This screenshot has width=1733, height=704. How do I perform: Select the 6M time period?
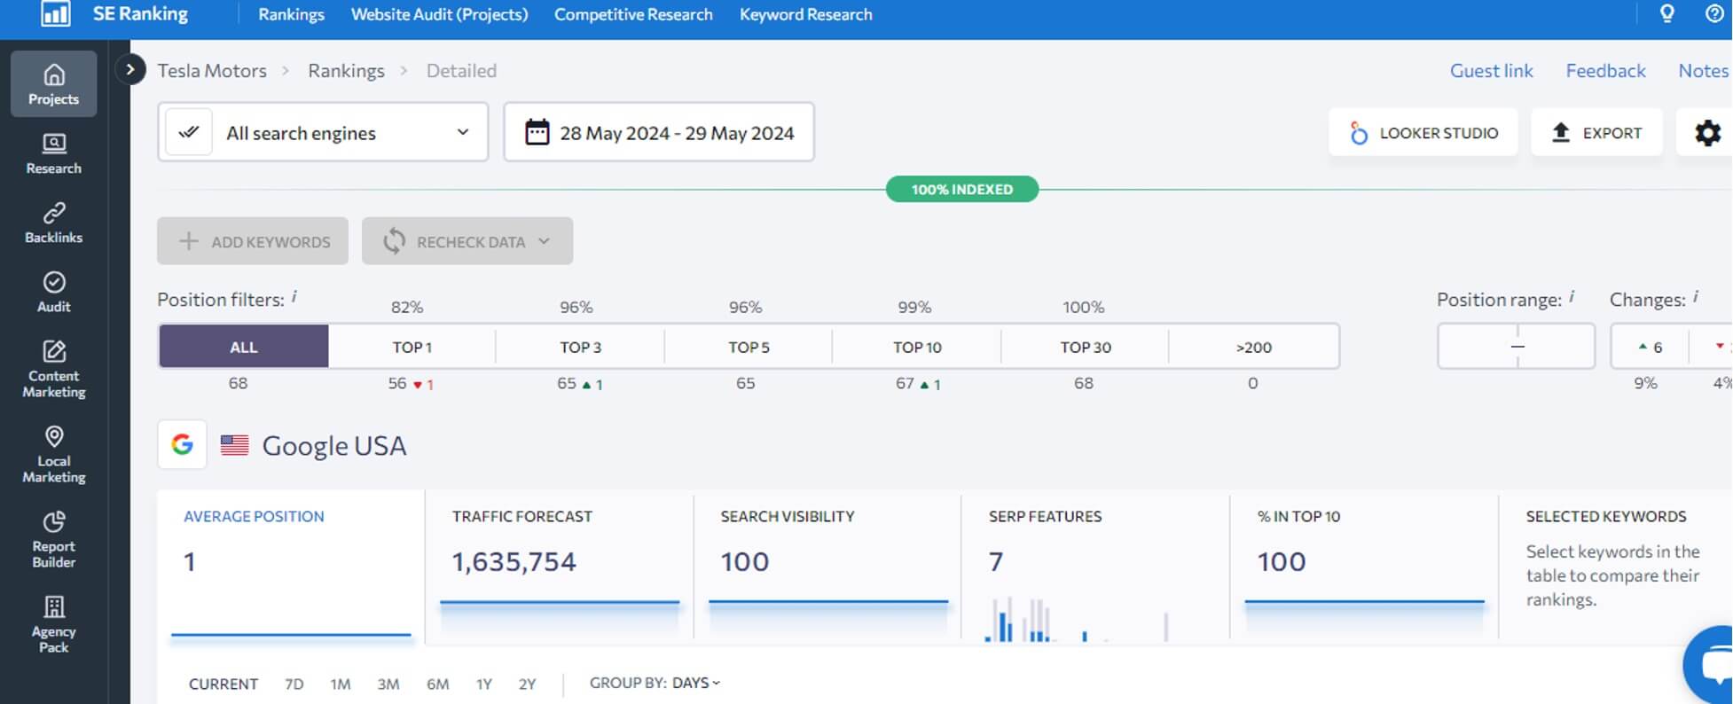pos(438,684)
